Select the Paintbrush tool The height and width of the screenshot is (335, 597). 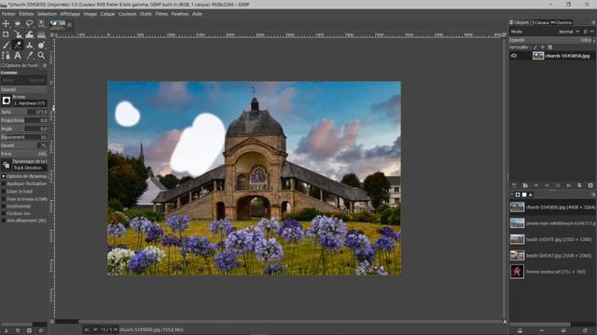point(6,45)
